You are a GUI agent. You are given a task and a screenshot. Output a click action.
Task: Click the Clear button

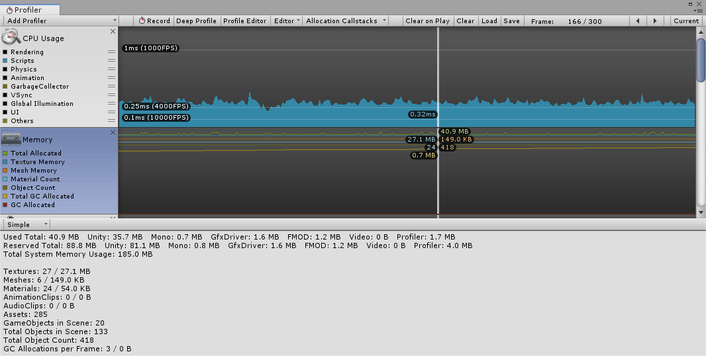pyautogui.click(x=465, y=21)
